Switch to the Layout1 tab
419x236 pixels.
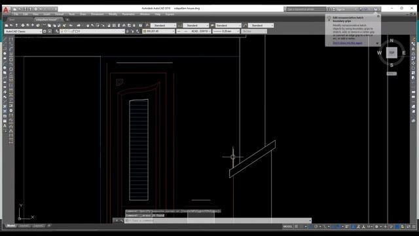24,226
